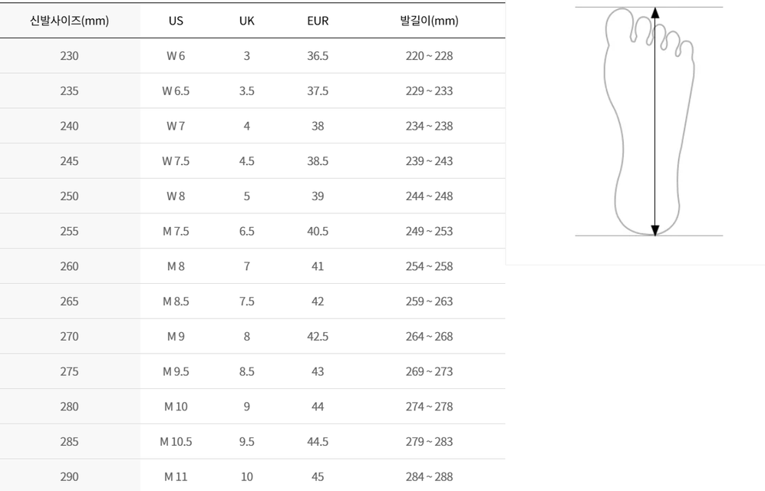
Task: Click the UK column header
Action: [x=247, y=21]
